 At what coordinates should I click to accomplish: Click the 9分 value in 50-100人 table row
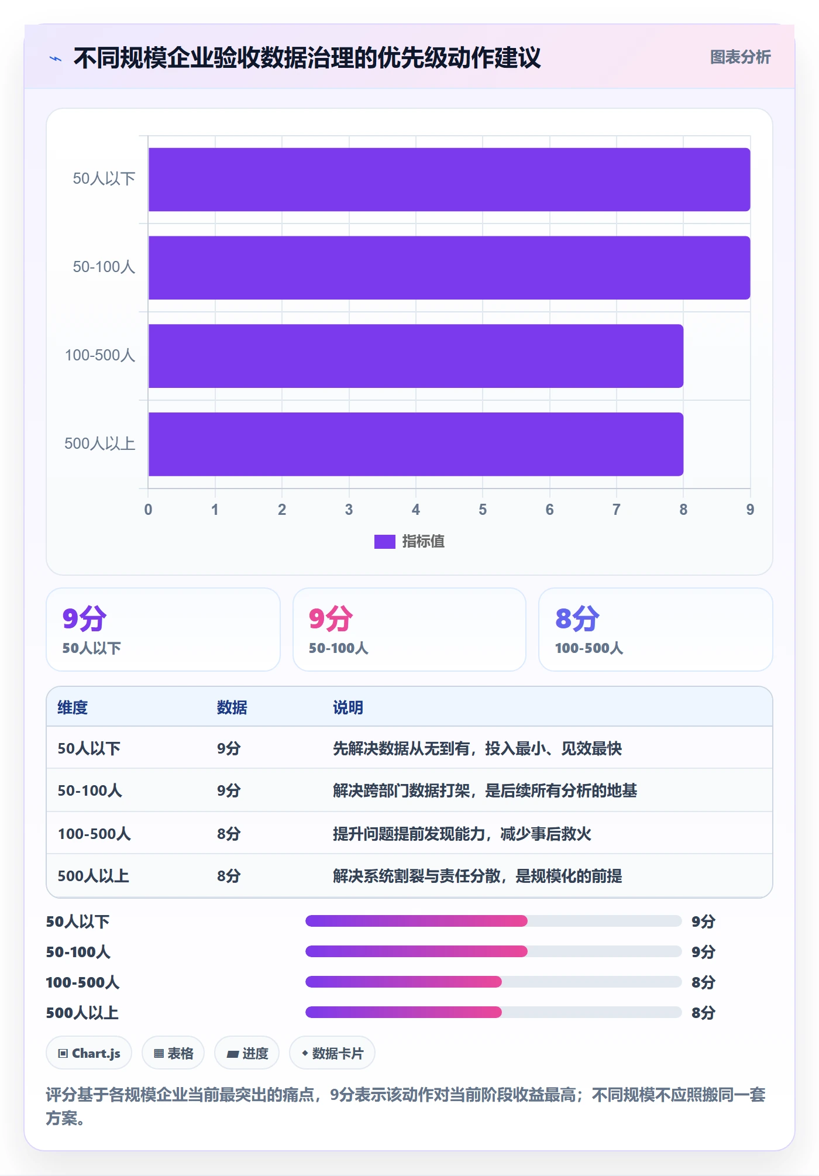point(229,790)
